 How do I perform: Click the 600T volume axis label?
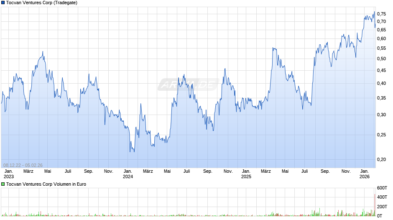(x=382, y=188)
